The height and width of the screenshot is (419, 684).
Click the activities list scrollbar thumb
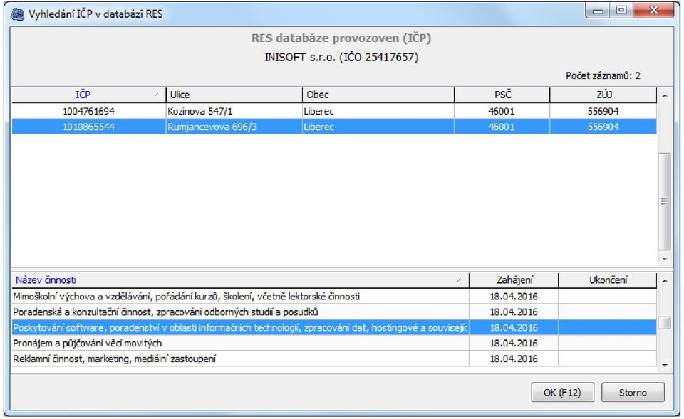coord(665,323)
